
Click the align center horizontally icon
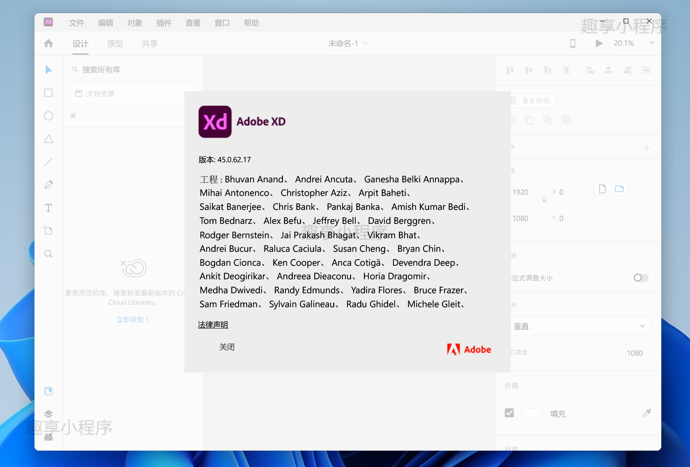coord(608,70)
